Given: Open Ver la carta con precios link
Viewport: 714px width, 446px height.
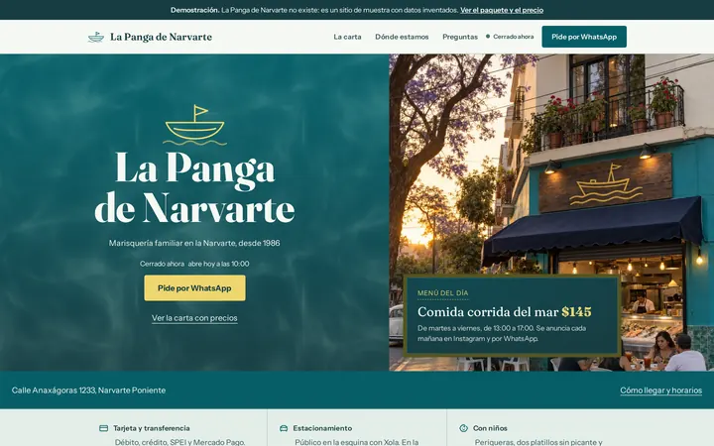Looking at the screenshot, I should pos(194,318).
